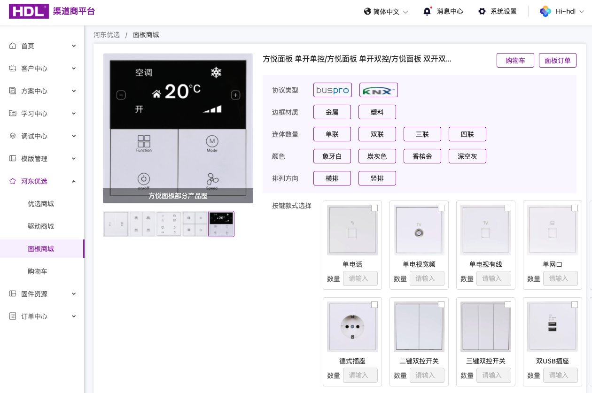Expand the 方案中心 menu chevron
Viewport: 592px width, 393px height.
pos(74,91)
